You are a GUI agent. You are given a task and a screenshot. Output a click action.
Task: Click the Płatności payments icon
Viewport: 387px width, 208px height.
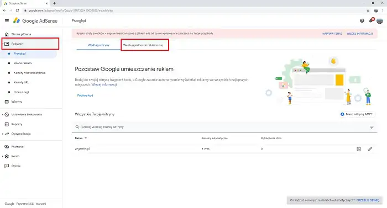pyautogui.click(x=7, y=147)
